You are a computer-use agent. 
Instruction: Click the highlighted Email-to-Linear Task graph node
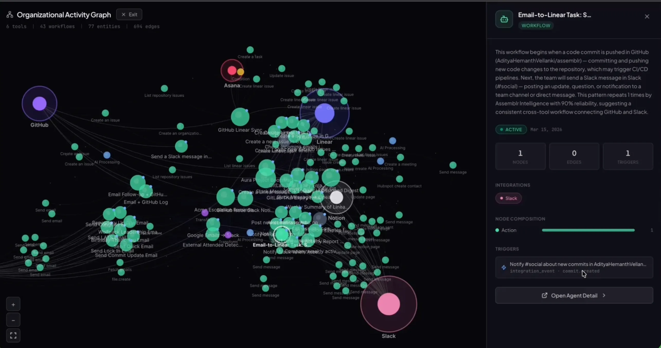(x=282, y=234)
